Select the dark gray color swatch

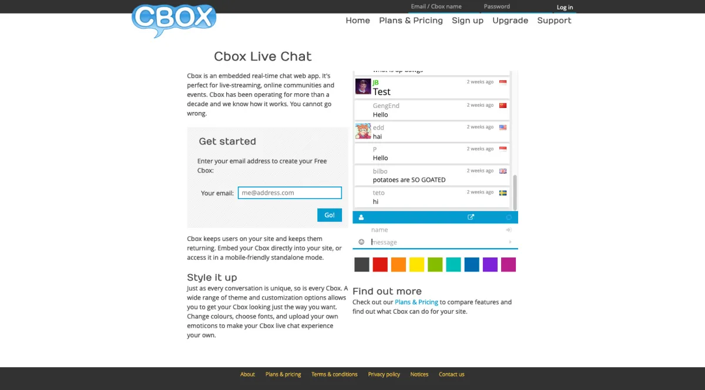(x=362, y=264)
